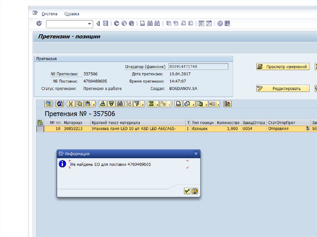The image size is (317, 237).
Task: Confirm the Информация dialog with the green checkmark
Action: click(187, 191)
